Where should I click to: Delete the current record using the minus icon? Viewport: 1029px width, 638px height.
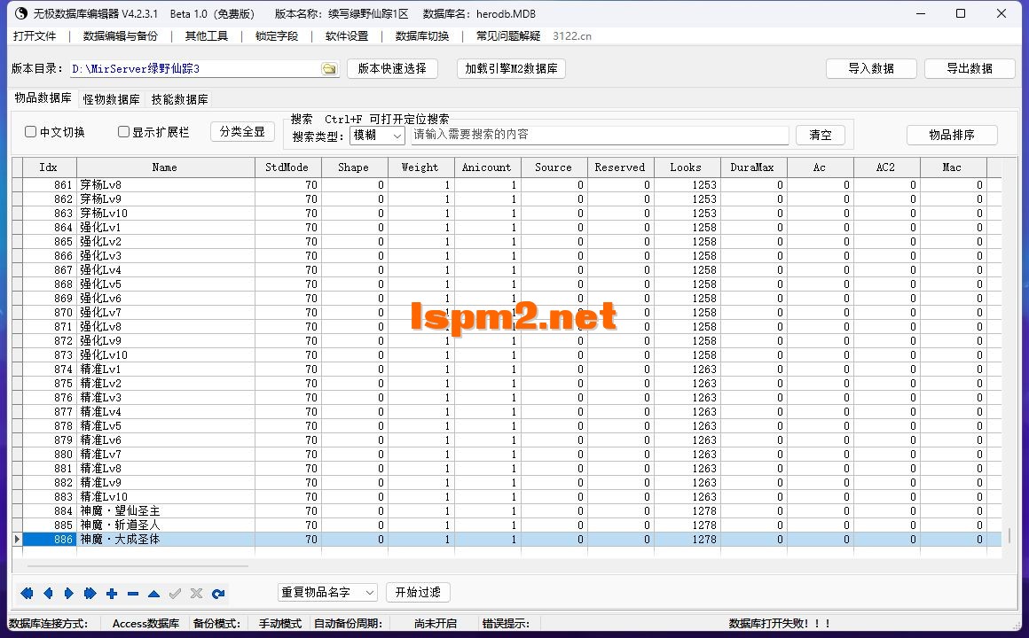click(133, 594)
